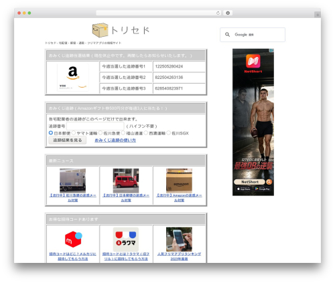The height and width of the screenshot is (283, 335).
Task: Click the NetShort app logo in ad
Action: pos(253,61)
